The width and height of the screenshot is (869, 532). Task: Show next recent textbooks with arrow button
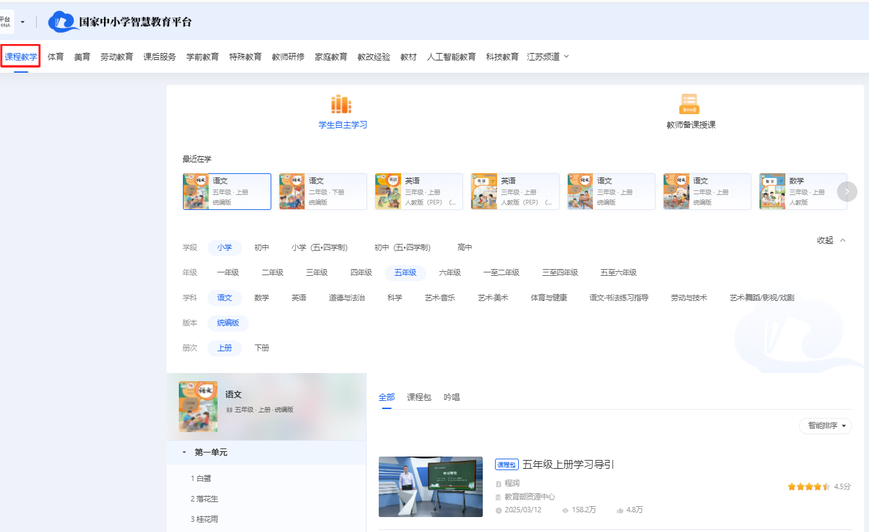847,192
